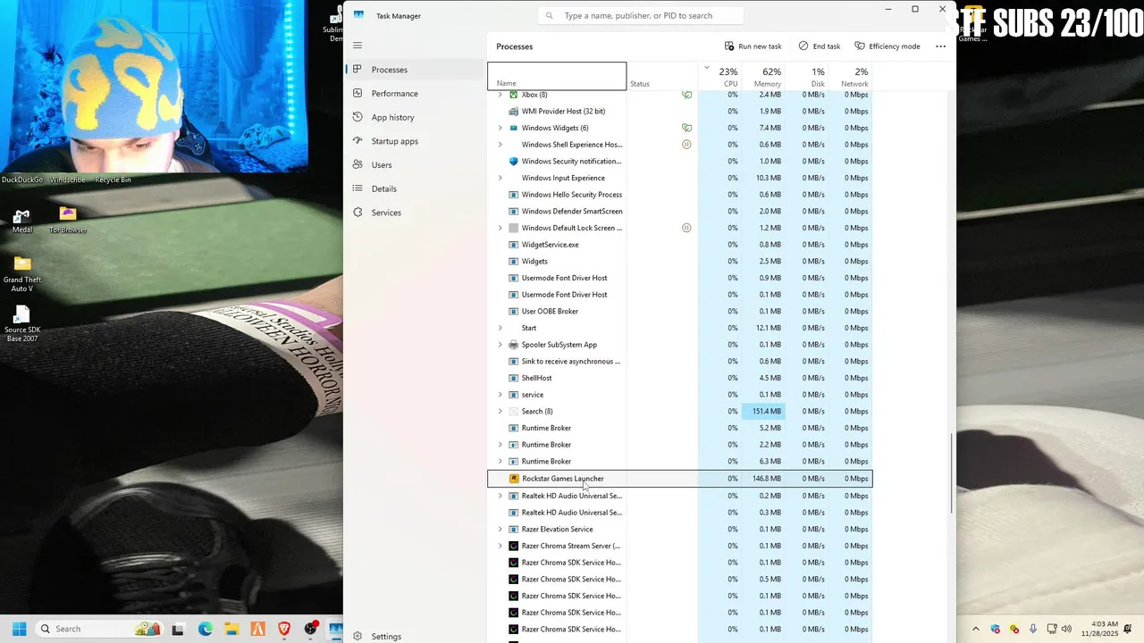1144x643 pixels.
Task: Click the Razer Chroma Stream Server icon
Action: (x=513, y=546)
